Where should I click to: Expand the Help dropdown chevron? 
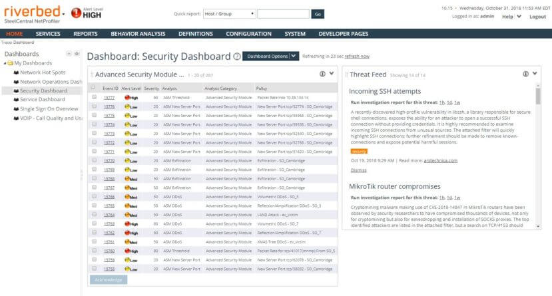point(519,17)
